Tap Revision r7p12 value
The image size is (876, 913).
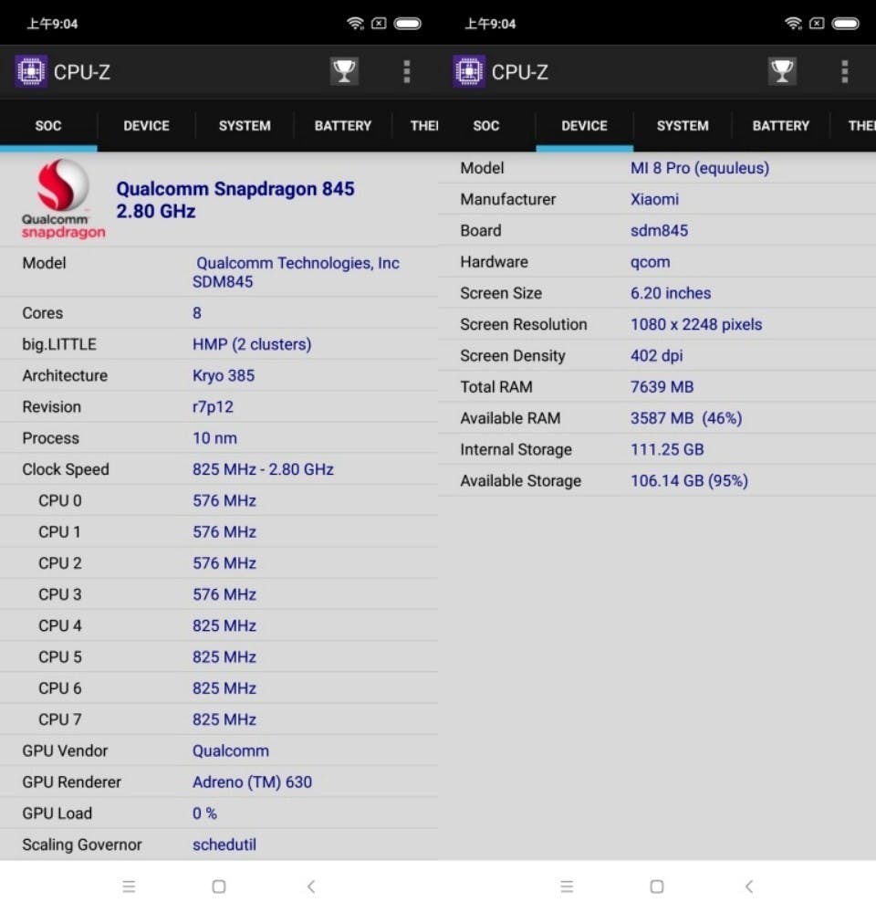pyautogui.click(x=213, y=407)
